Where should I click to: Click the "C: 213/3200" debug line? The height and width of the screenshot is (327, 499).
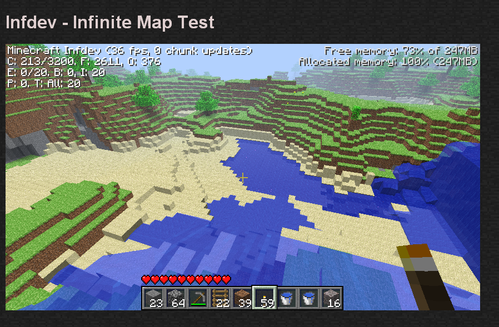(x=84, y=62)
